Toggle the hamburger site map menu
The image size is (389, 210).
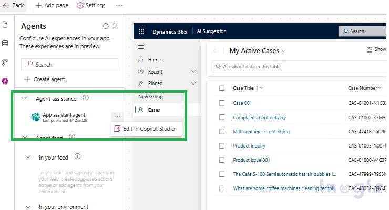coord(141,47)
